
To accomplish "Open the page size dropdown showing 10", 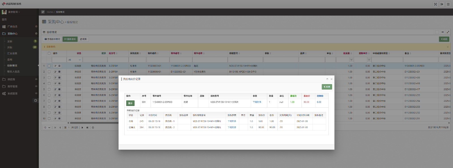I will tap(47, 127).
